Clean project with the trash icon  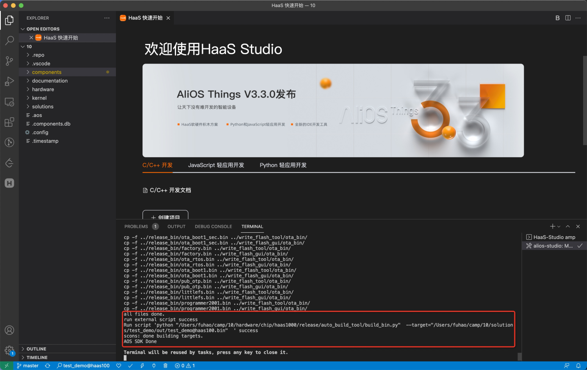click(x=165, y=366)
